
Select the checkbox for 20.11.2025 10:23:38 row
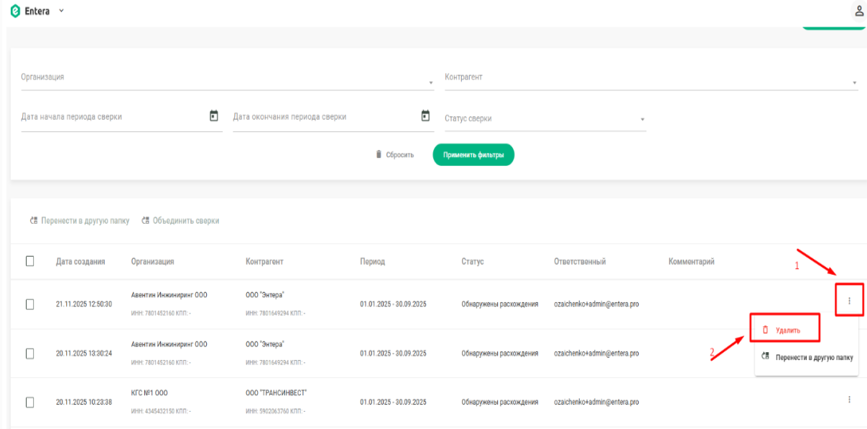30,402
